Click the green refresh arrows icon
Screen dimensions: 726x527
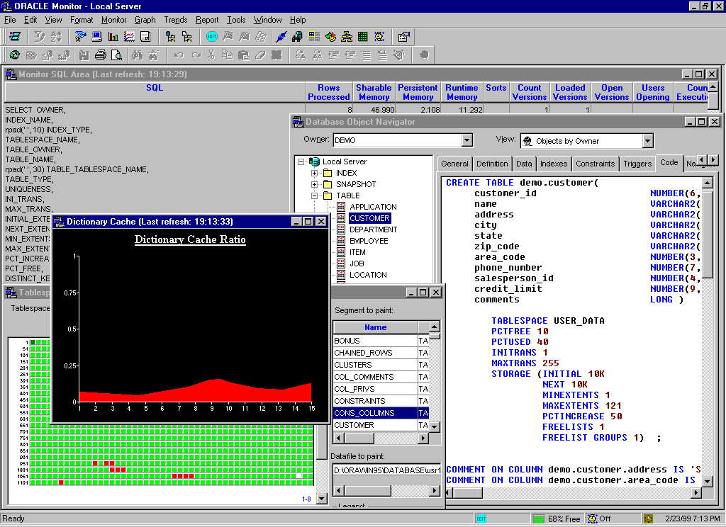[x=15, y=55]
